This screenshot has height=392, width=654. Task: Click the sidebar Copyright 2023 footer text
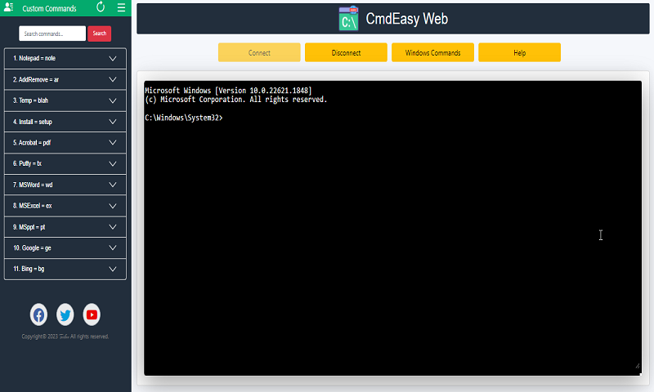(65, 336)
